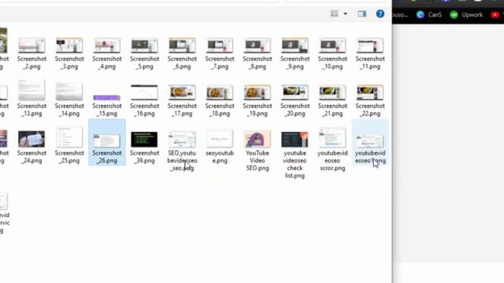
Task: Select Screenshot_18.png file
Action: point(220,100)
